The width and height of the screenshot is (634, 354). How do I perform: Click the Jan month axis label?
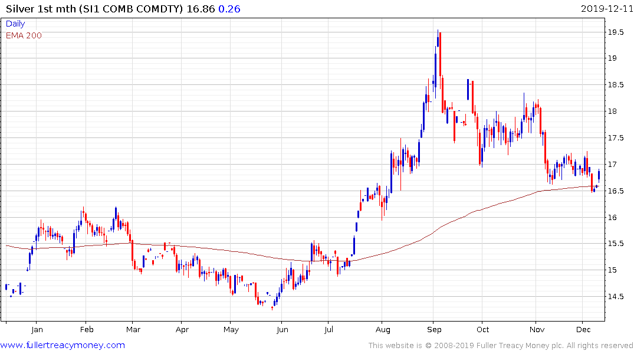(37, 330)
